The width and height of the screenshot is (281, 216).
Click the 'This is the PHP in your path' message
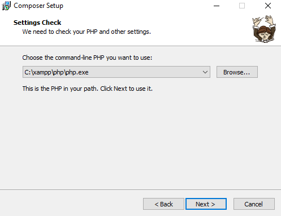tap(87, 89)
